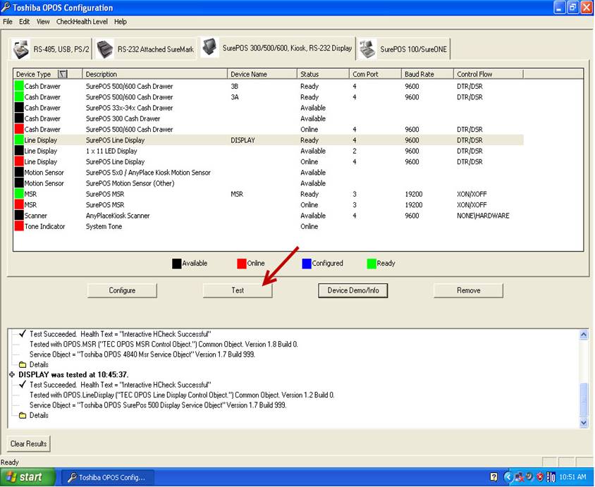Open the File menu
This screenshot has height=487, width=595.
8,22
